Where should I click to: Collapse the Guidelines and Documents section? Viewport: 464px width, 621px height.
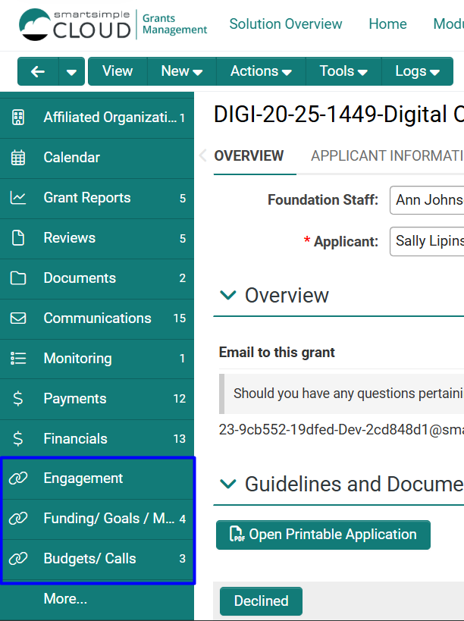(x=228, y=484)
